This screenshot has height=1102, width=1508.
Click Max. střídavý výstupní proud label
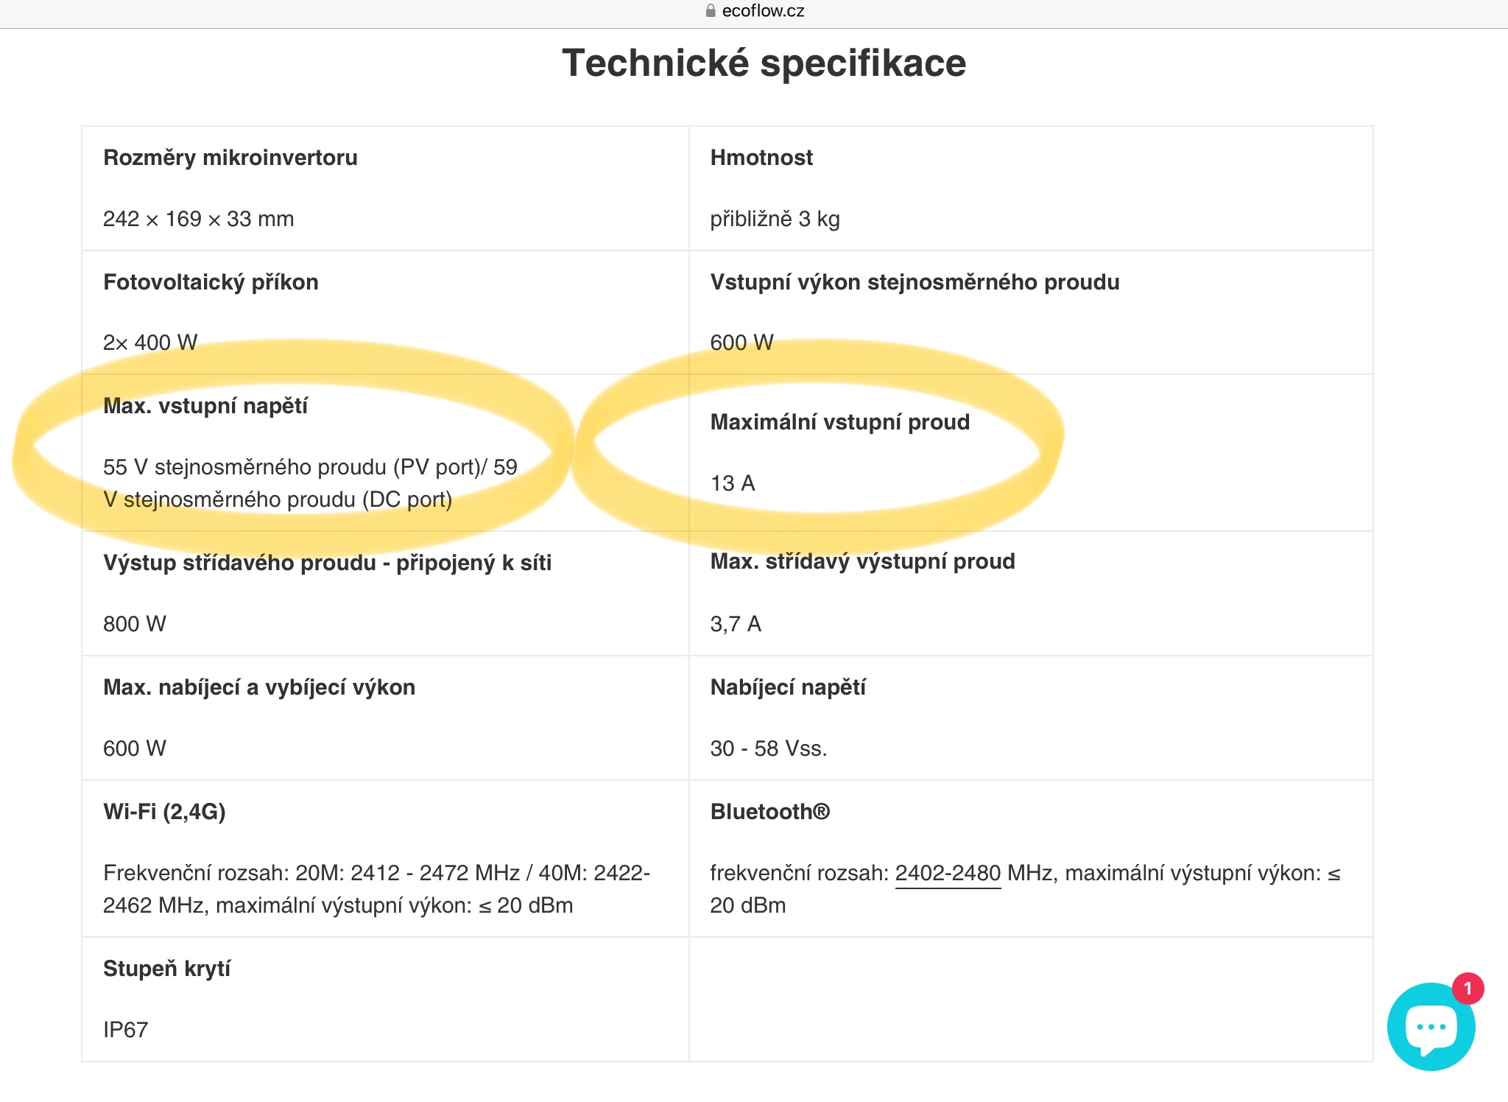(x=862, y=561)
